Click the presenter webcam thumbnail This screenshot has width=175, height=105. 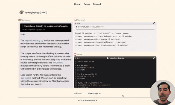click(162, 92)
